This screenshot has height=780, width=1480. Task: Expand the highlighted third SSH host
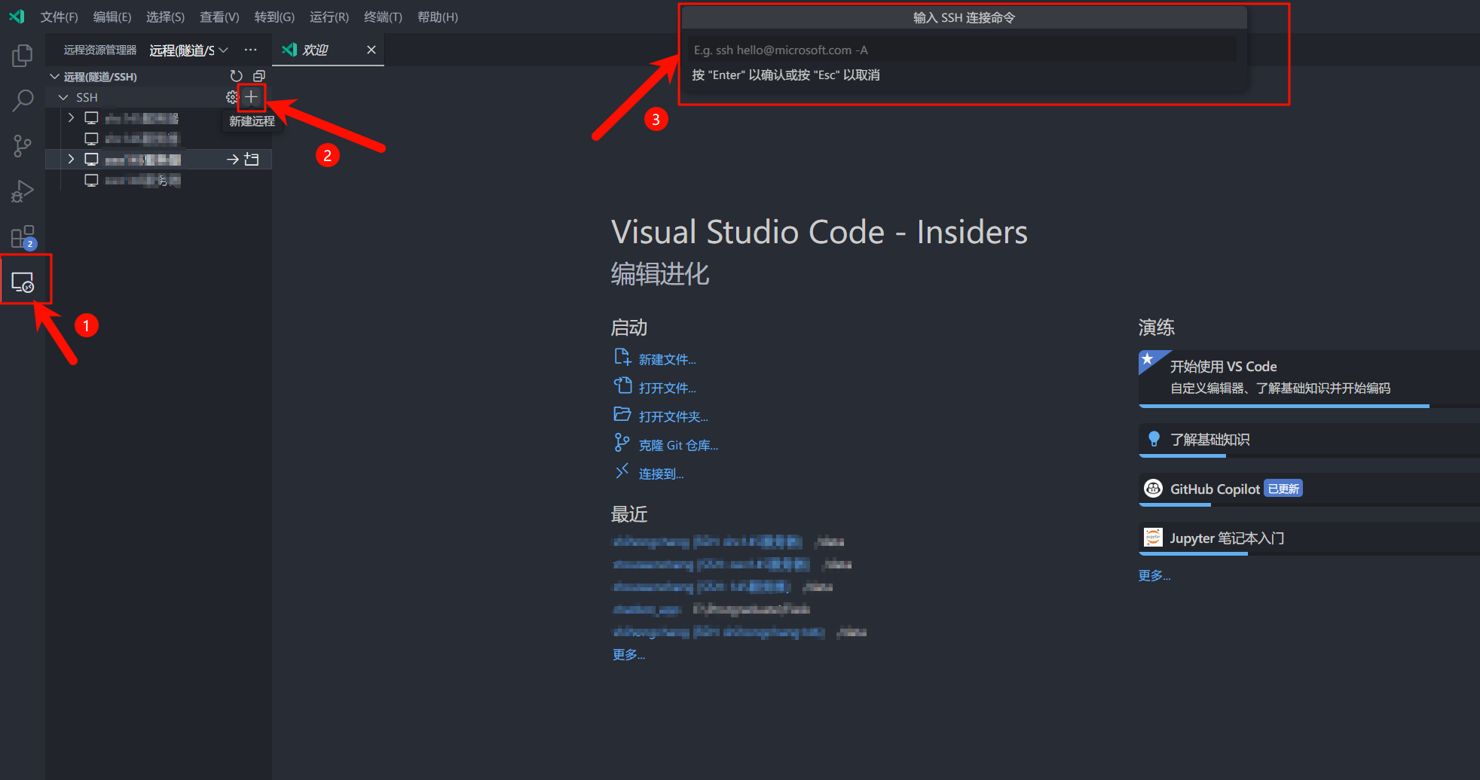pyautogui.click(x=71, y=159)
